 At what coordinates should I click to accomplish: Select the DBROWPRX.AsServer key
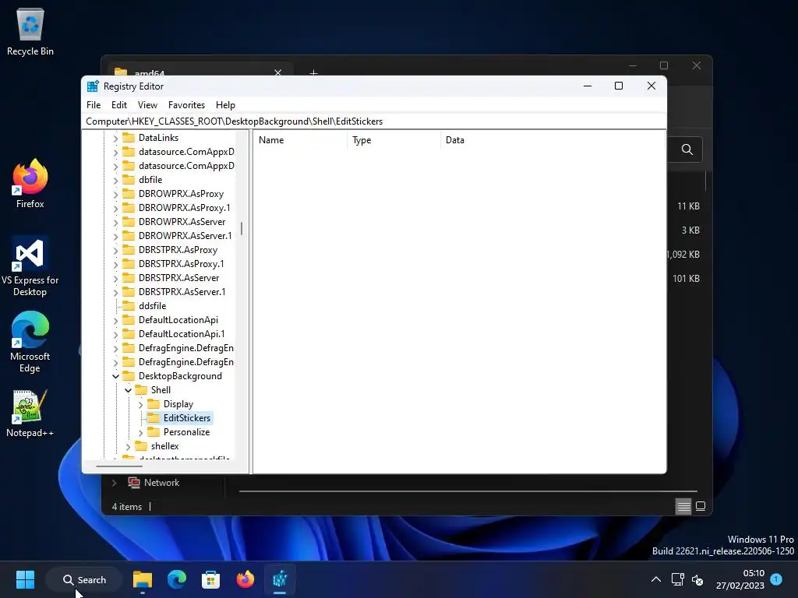(x=182, y=222)
